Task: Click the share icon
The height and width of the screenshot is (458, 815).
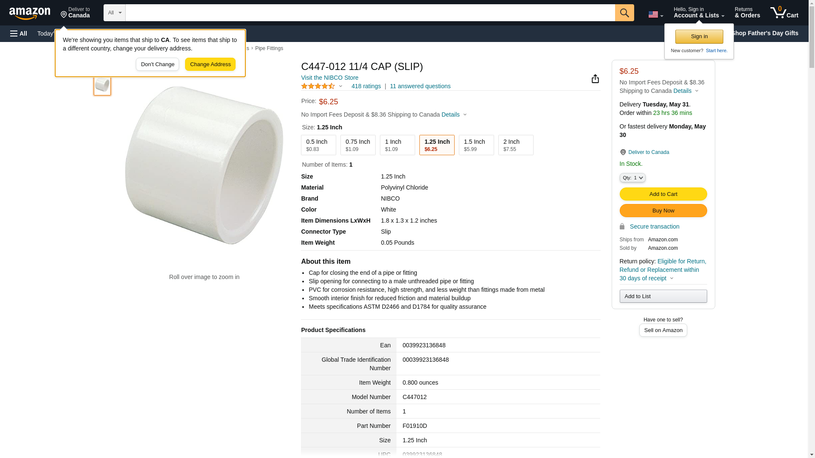Action: (x=595, y=79)
